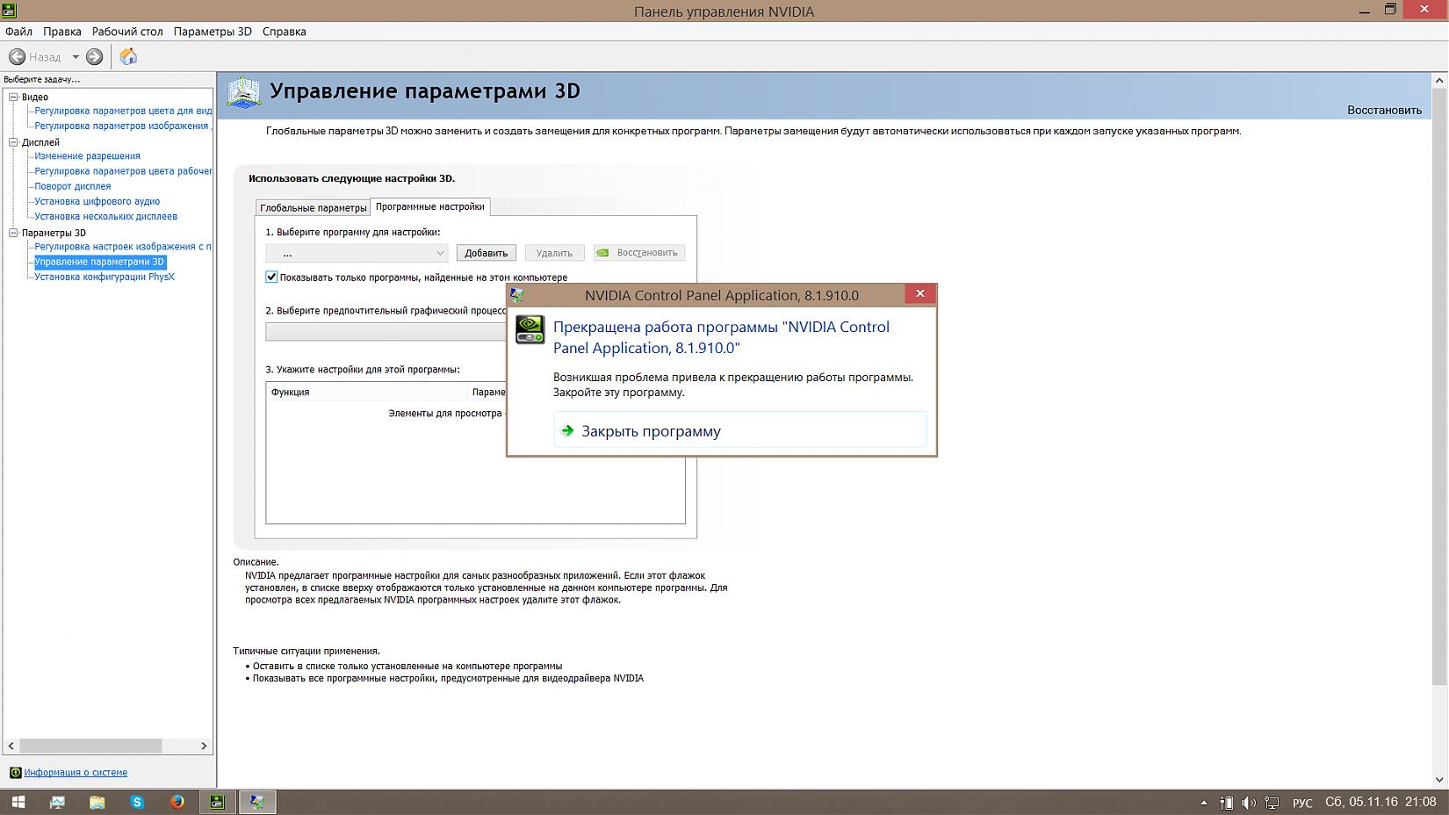Click the Добавить button

pyautogui.click(x=486, y=253)
